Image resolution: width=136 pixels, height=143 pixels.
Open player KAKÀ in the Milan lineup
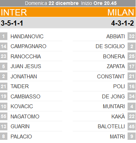point(118,117)
